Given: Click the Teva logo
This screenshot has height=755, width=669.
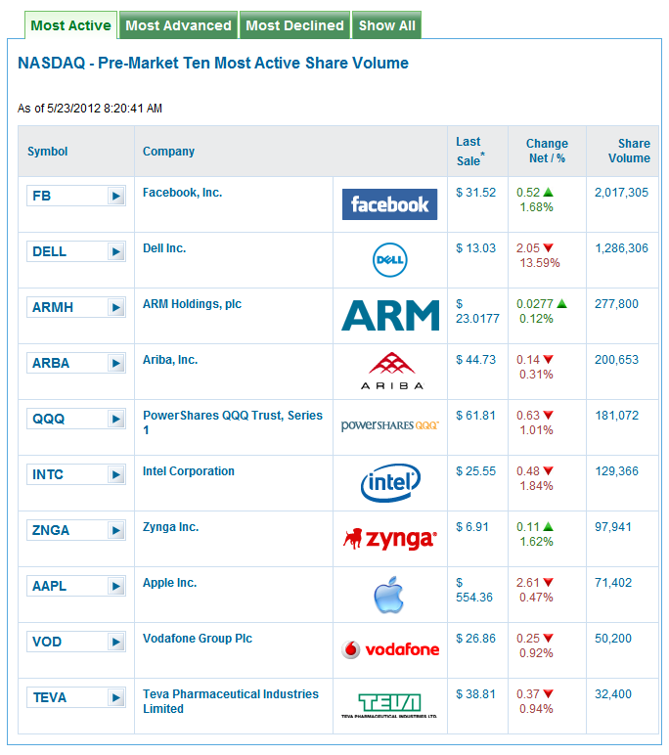Looking at the screenshot, I should (389, 705).
